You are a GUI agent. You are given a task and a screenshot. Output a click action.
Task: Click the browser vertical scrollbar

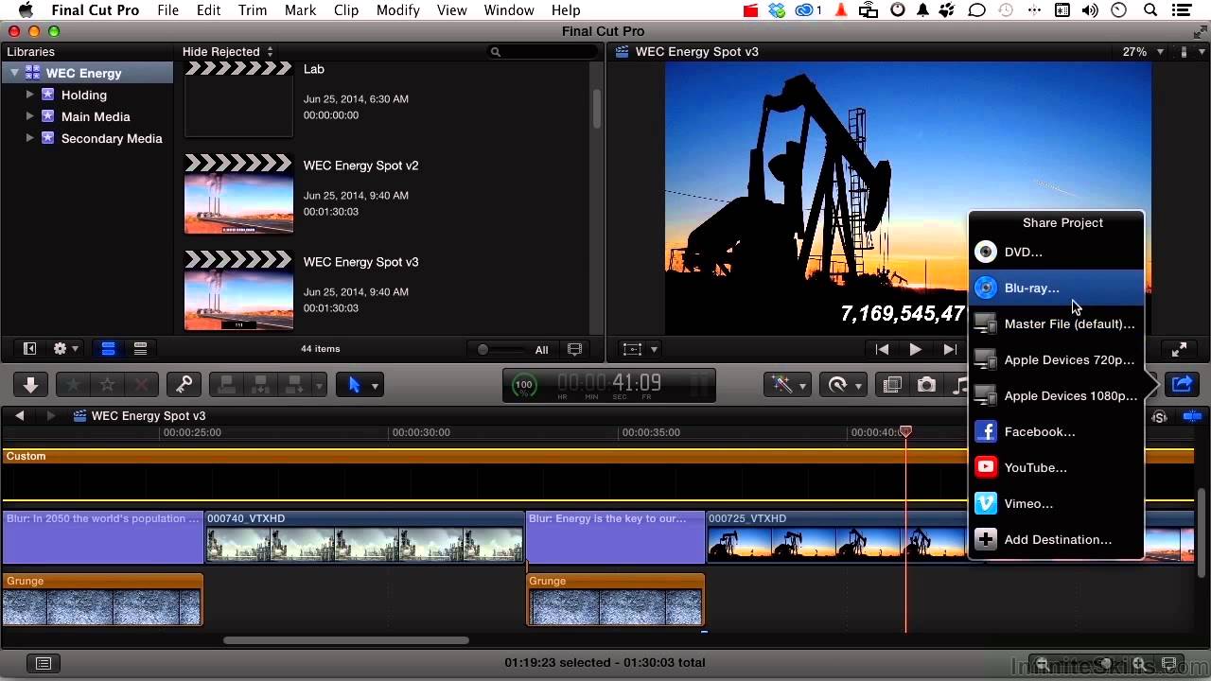(596, 109)
